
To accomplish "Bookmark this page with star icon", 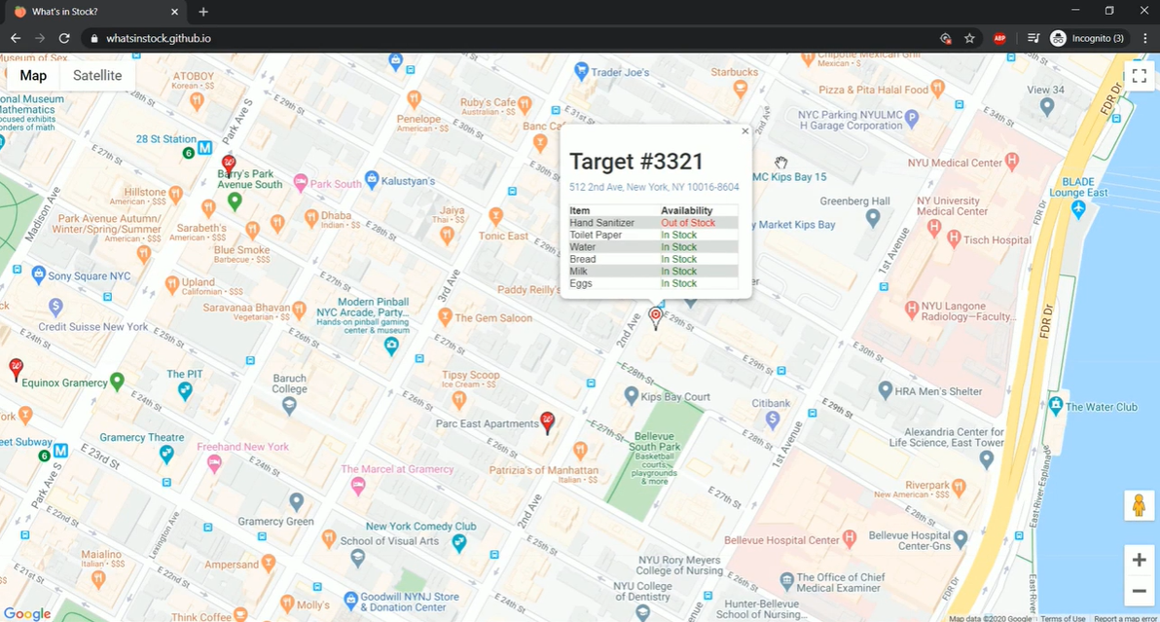I will 970,39.
